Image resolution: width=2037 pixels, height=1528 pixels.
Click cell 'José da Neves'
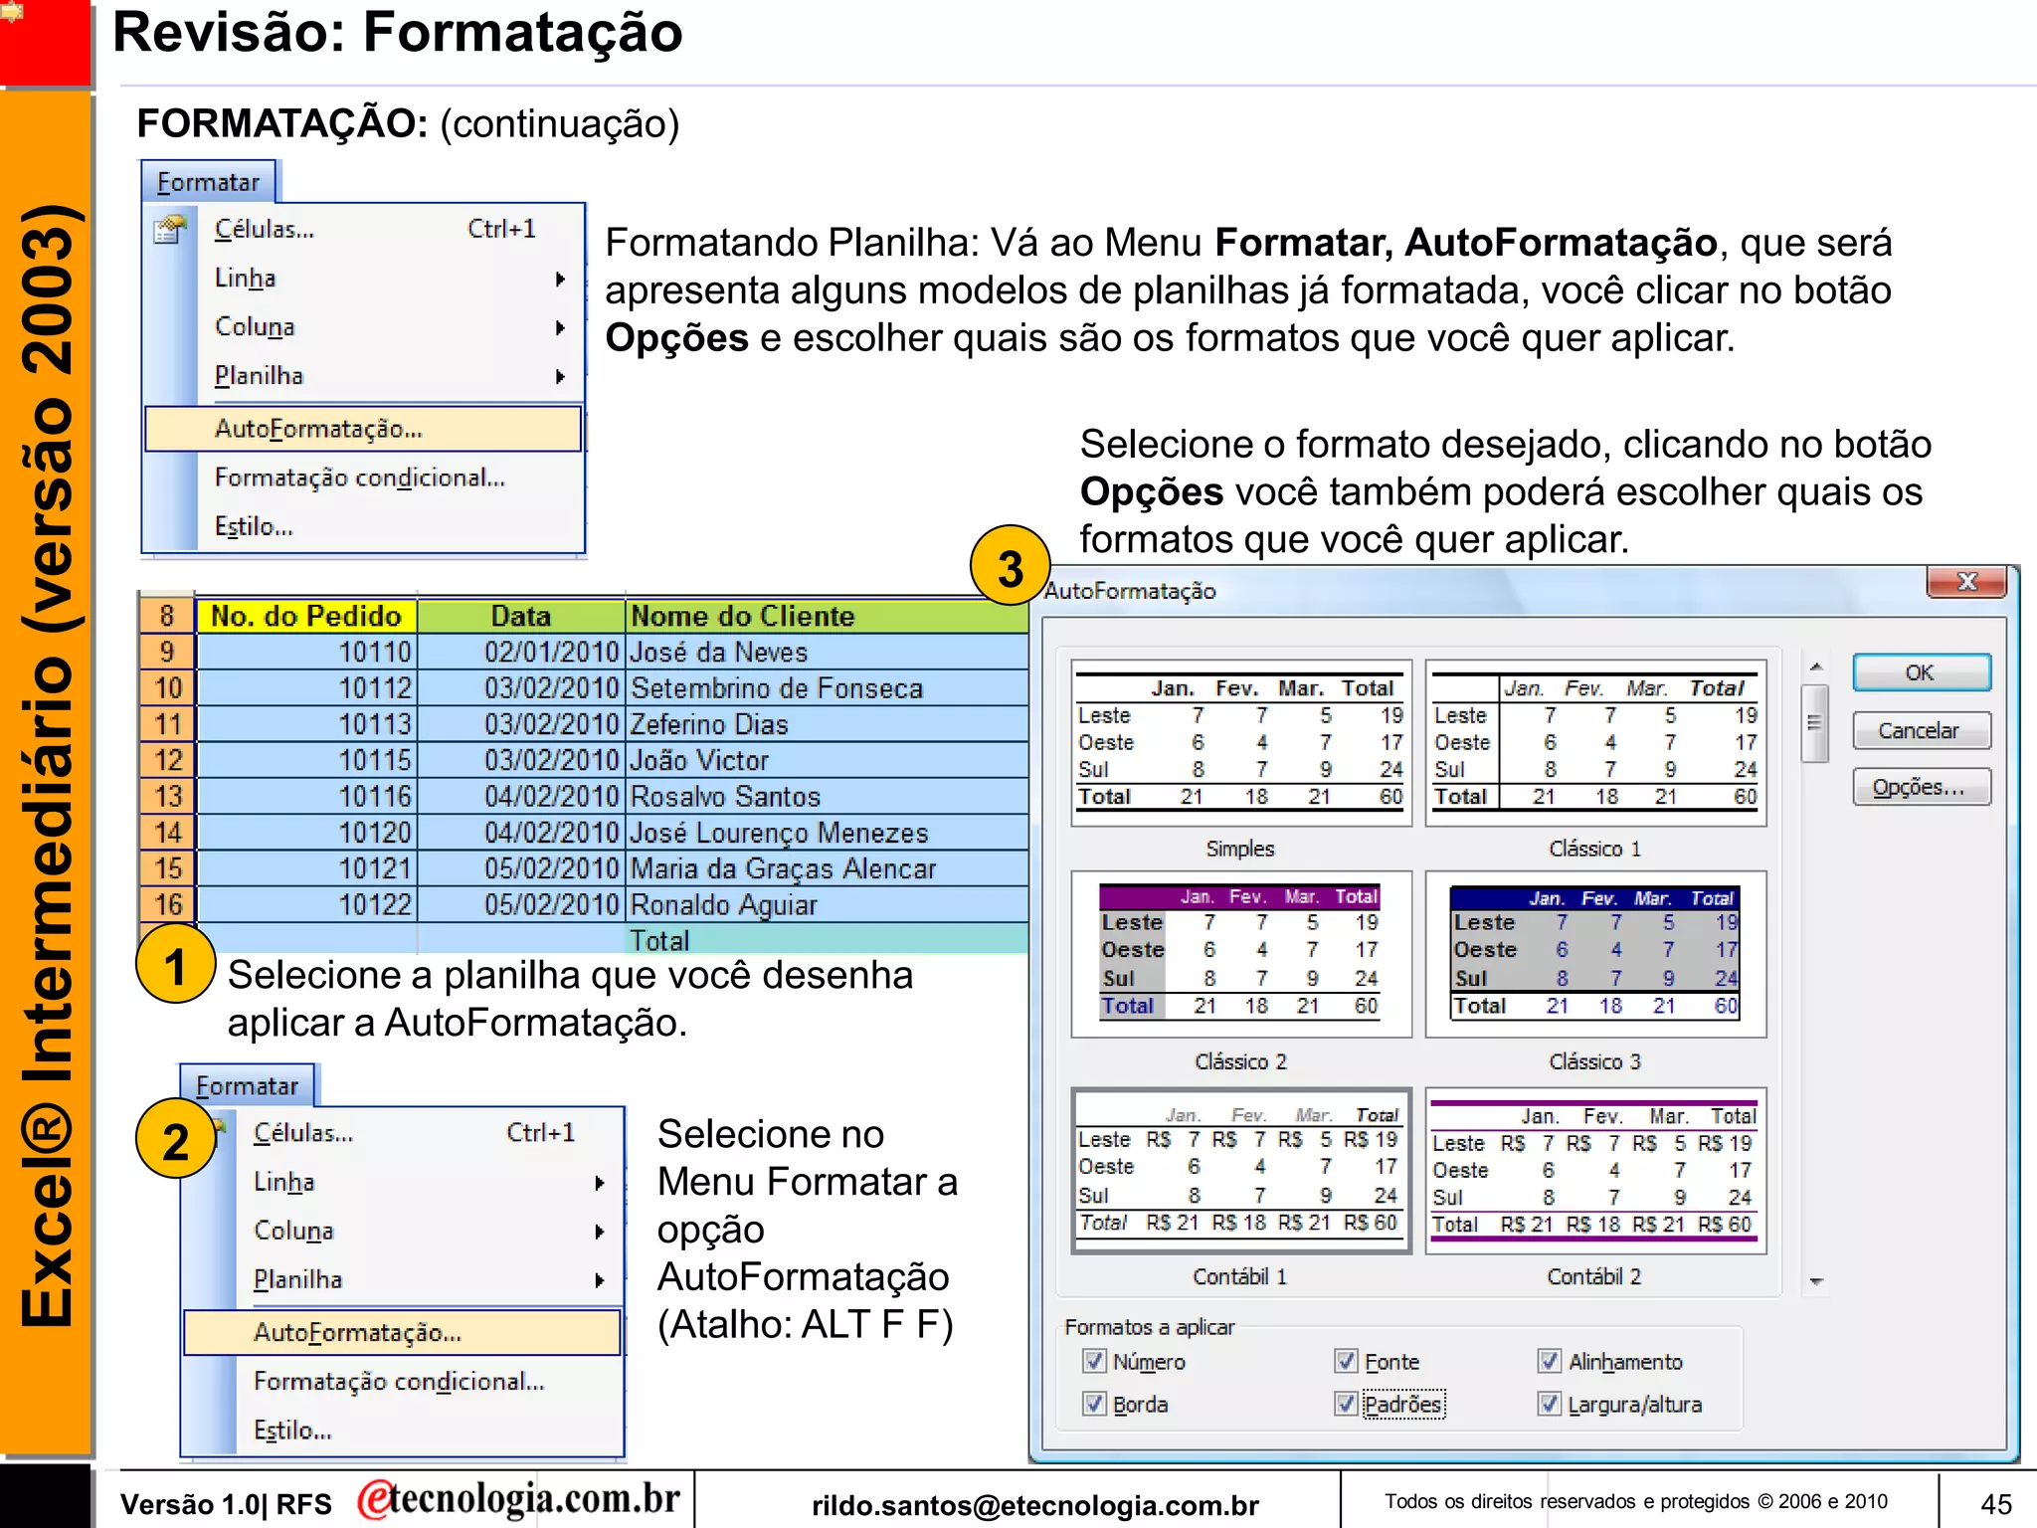(x=828, y=653)
